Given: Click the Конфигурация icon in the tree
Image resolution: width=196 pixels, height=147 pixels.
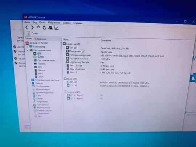Looking at the screenshot, I should pos(35,110).
